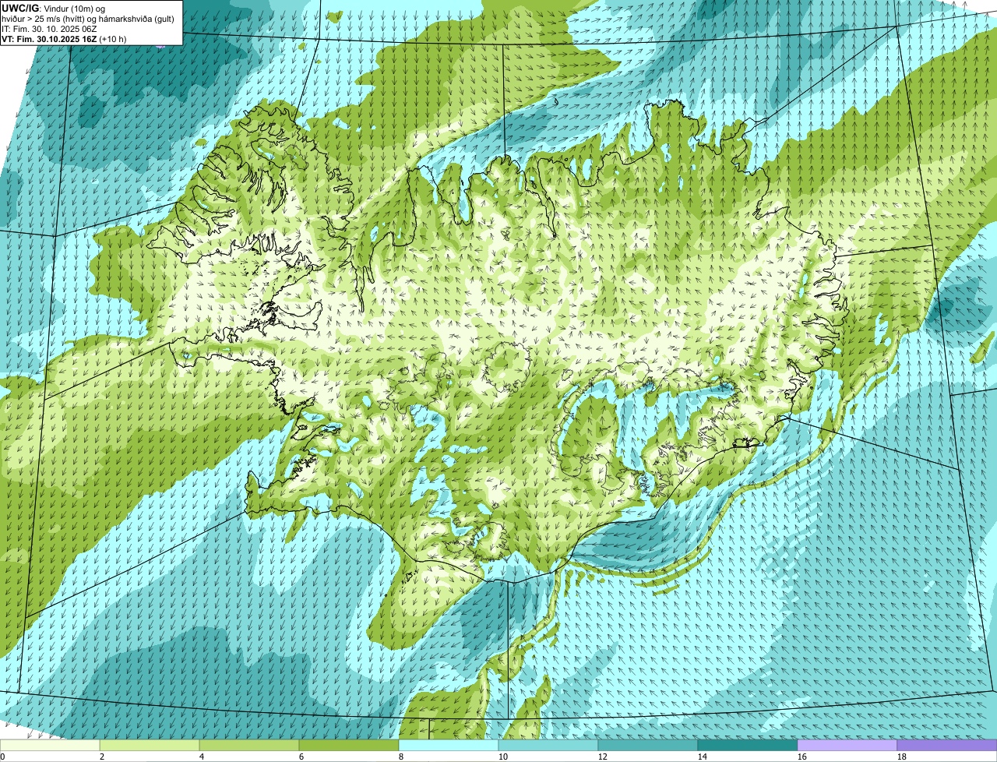
Task: Click the "VT: Fim. 30.10.2025 16Z (+10 h)" line
Action: pyautogui.click(x=64, y=38)
